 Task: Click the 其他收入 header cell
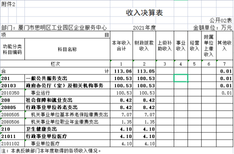pyautogui.click(x=224, y=46)
